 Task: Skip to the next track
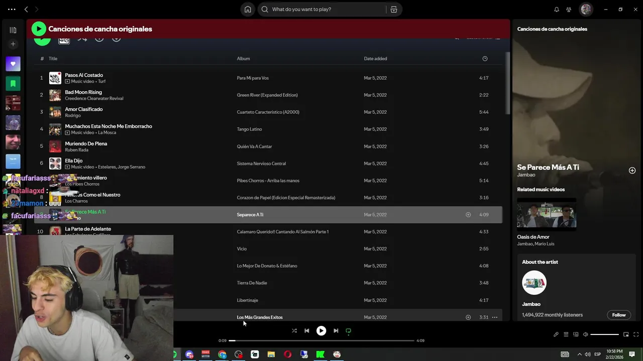coord(336,331)
